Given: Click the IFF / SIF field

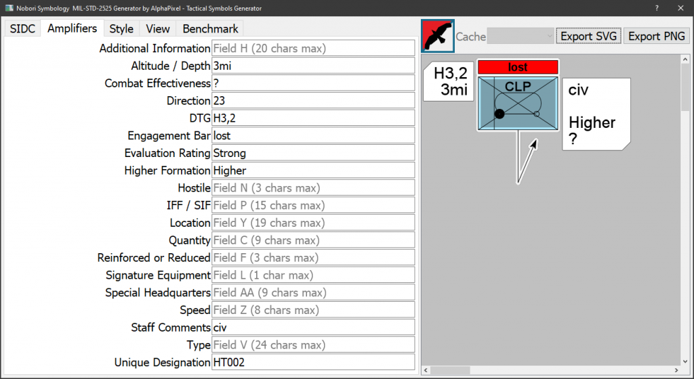Looking at the screenshot, I should pyautogui.click(x=313, y=205).
